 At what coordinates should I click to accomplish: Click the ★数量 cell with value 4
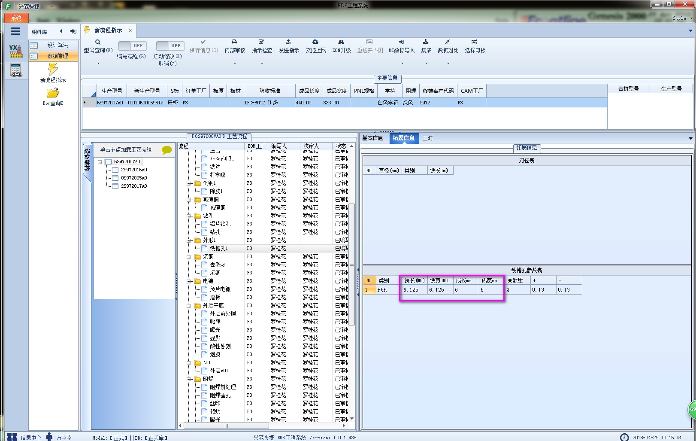point(517,290)
